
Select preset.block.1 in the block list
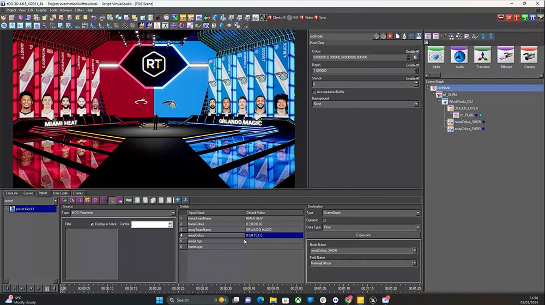point(33,209)
